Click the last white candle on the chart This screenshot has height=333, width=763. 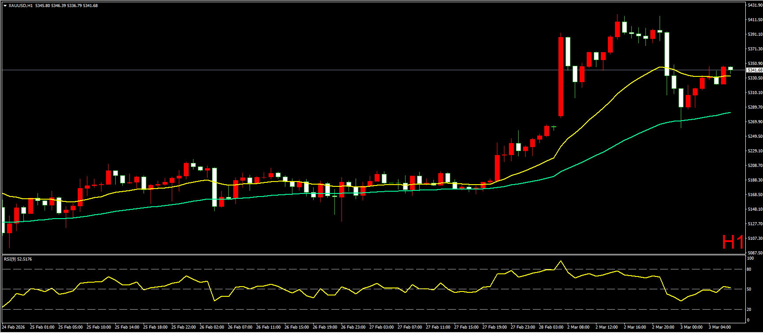coord(730,68)
